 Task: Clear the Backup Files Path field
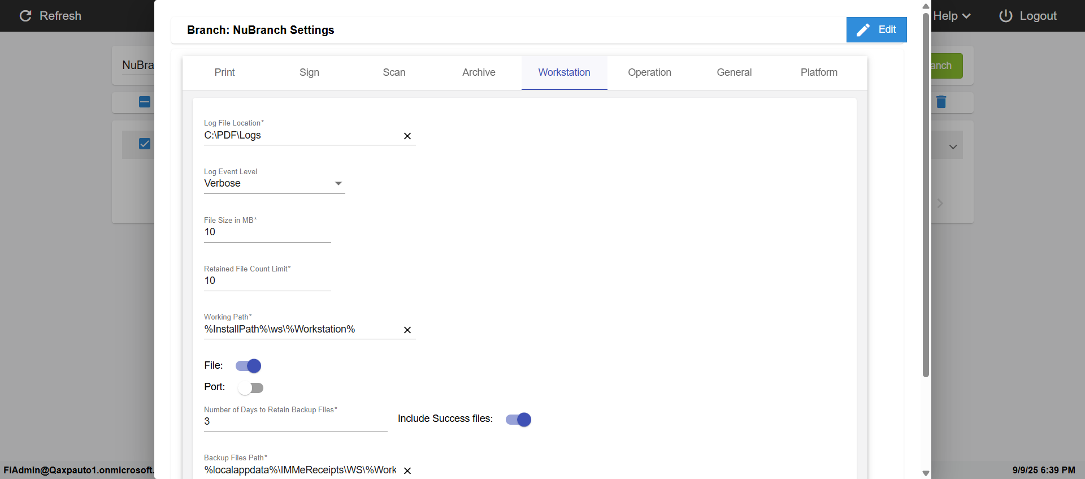[407, 471]
